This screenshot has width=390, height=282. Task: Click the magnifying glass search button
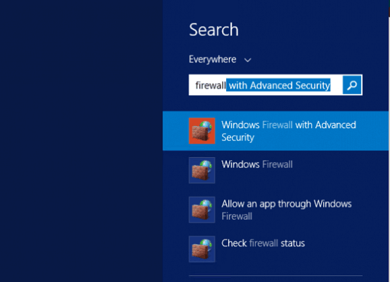click(352, 85)
